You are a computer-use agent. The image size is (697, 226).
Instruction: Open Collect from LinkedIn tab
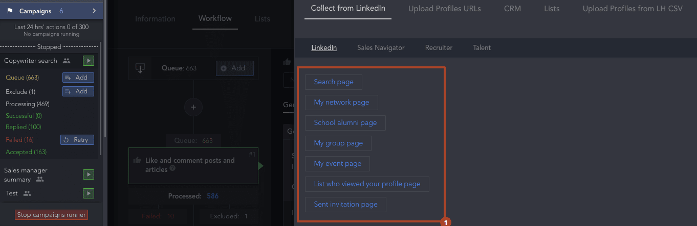point(348,8)
